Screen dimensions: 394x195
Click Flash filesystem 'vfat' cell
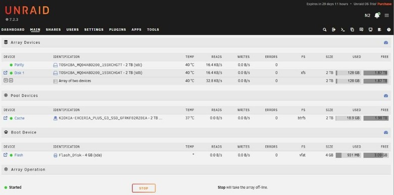point(302,155)
